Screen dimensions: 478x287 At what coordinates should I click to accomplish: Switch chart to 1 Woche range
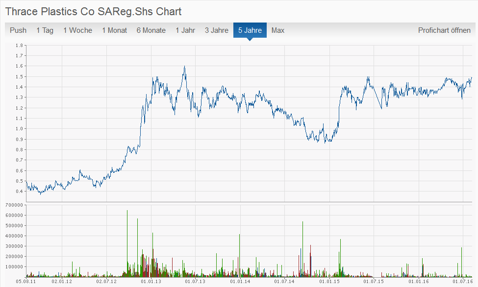coord(78,30)
